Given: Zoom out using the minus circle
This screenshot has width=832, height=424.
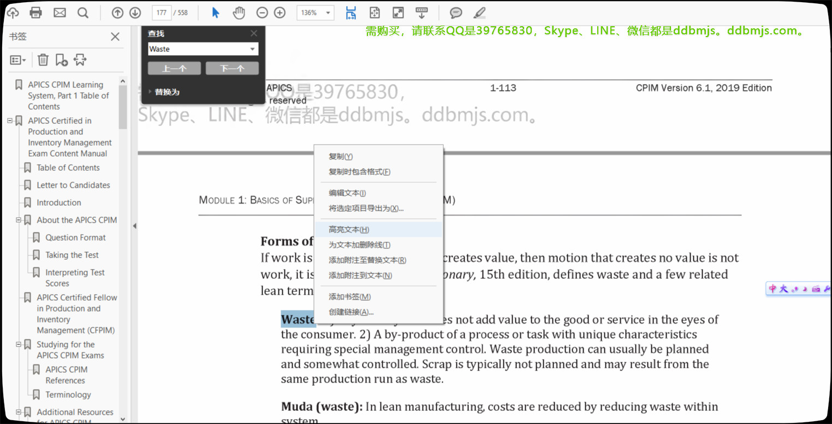Looking at the screenshot, I should click(262, 13).
